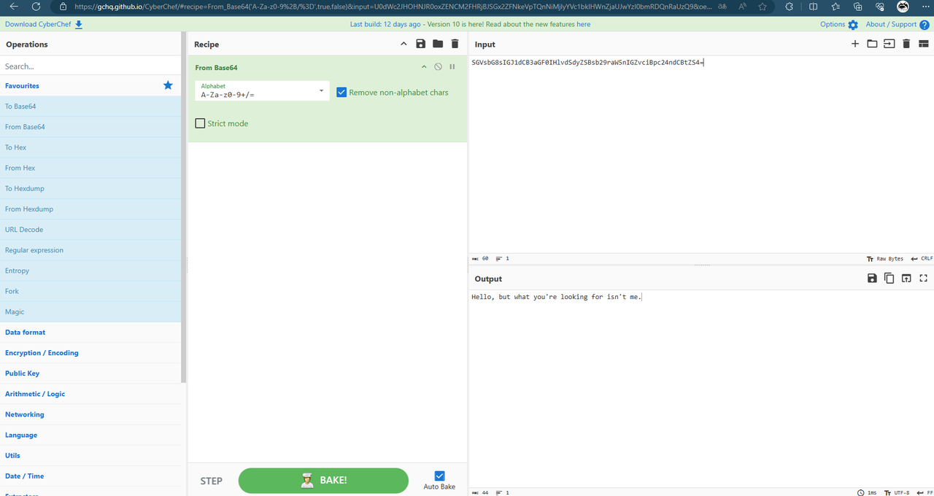This screenshot has width=934, height=496.
Task: Download CyberChef link
Action: pyautogui.click(x=44, y=24)
